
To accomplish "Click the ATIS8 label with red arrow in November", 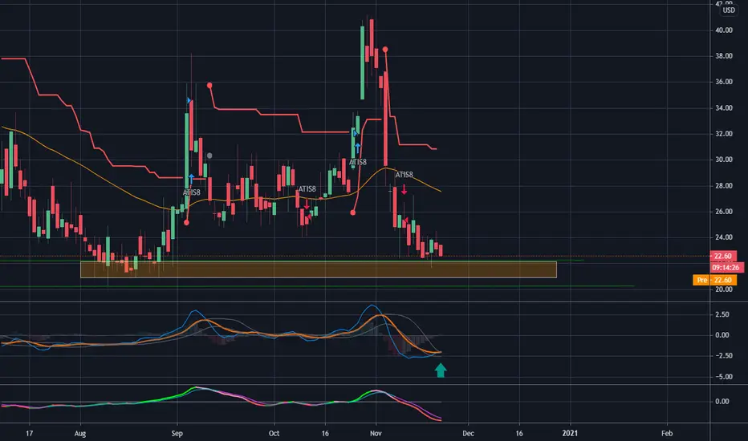I will [x=404, y=175].
